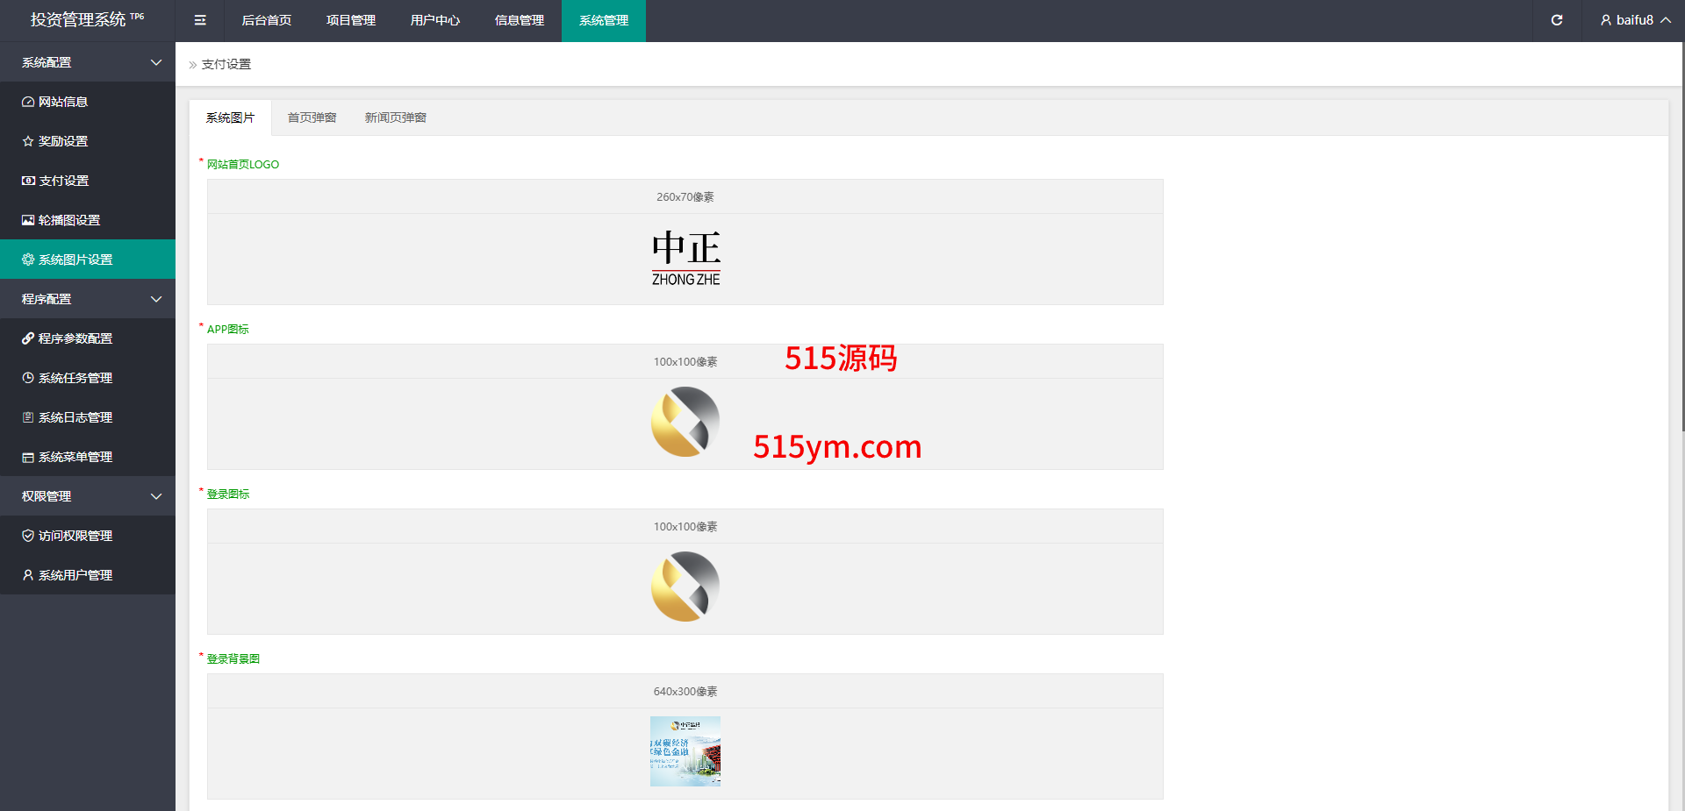Click the 登录背景图 thumbnail image
The image size is (1685, 811).
[x=685, y=751]
